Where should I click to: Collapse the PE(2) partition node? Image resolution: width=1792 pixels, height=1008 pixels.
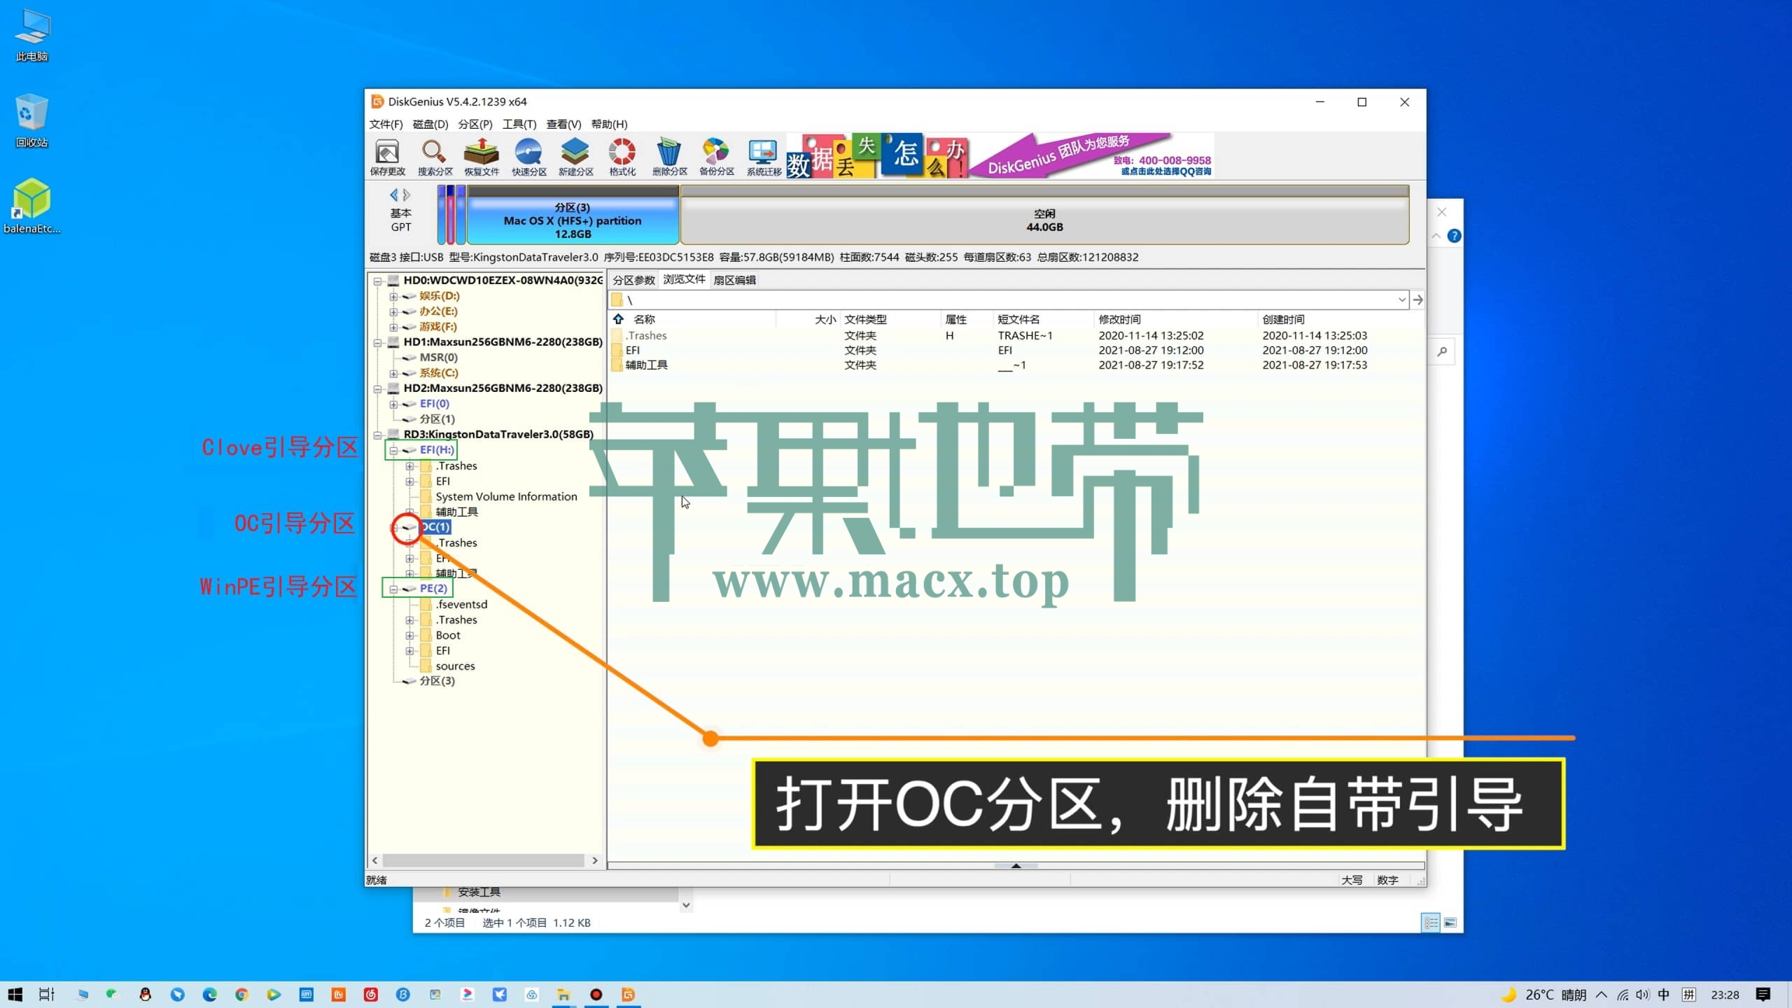(x=393, y=589)
